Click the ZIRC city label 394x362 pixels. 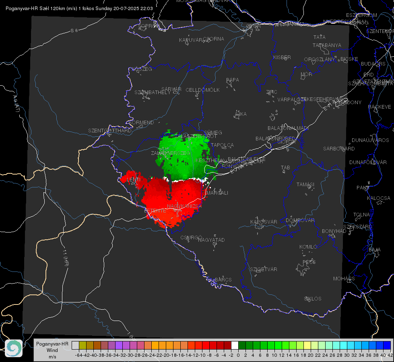coord(272,92)
